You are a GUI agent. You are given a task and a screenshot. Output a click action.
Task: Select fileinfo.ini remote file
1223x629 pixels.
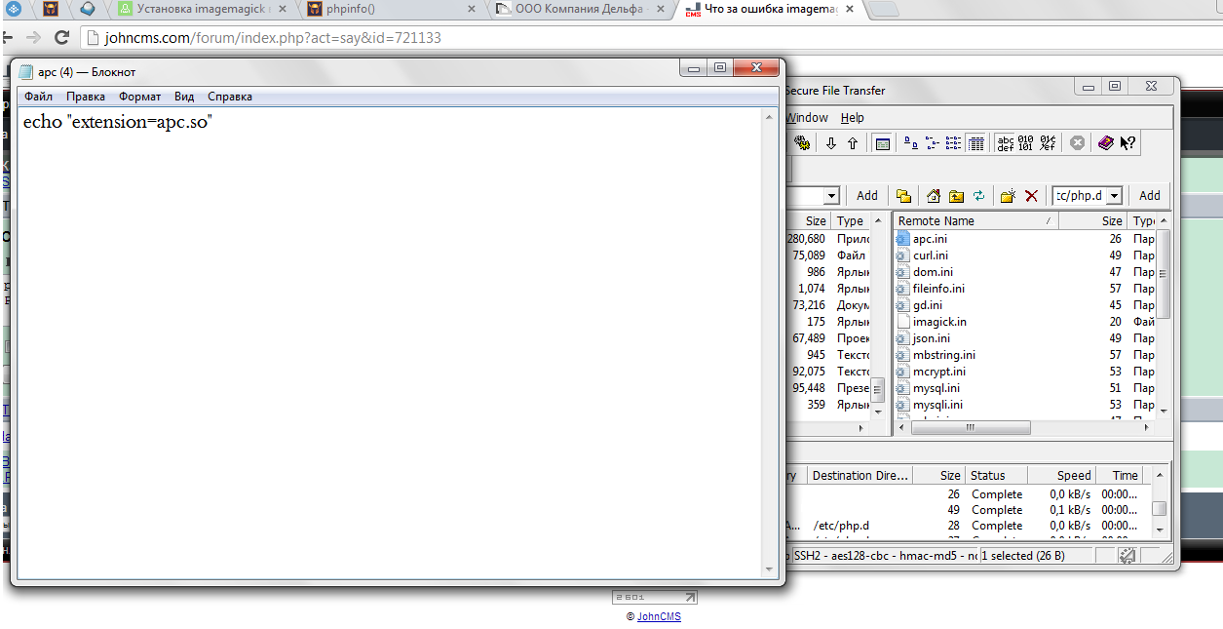click(x=938, y=288)
